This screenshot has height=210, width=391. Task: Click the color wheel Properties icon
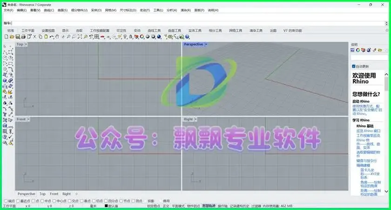click(x=142, y=37)
